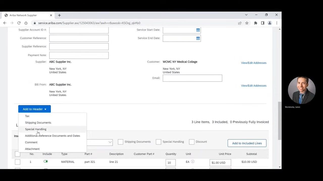
Task: Open Service End Date calendar picker
Action: pos(198,38)
